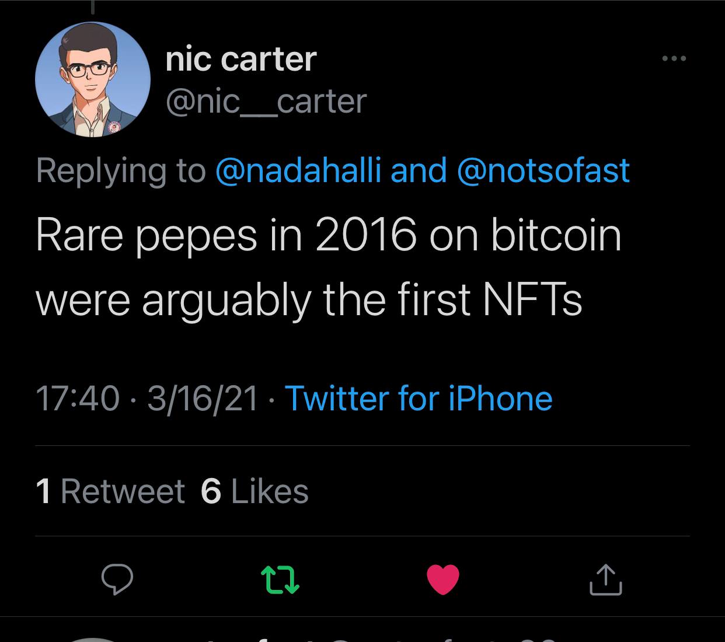View the 6 Likes list
725x642 pixels.
[255, 491]
